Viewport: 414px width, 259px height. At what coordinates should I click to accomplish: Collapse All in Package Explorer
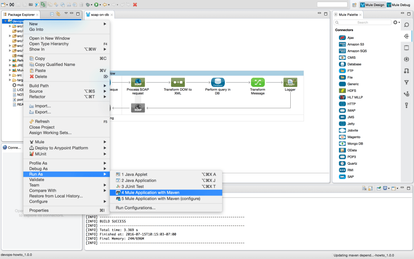[52, 14]
